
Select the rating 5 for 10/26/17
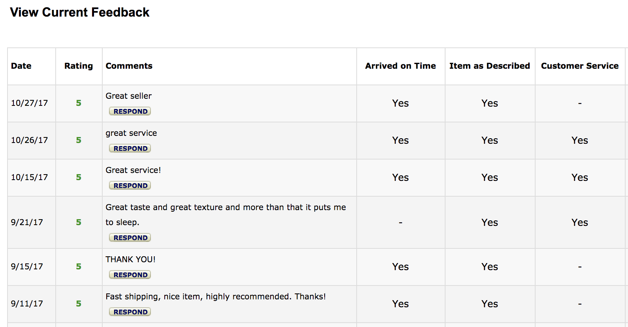tap(79, 140)
